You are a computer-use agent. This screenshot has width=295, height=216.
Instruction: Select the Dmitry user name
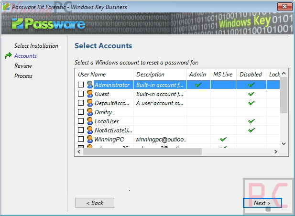pyautogui.click(x=103, y=112)
